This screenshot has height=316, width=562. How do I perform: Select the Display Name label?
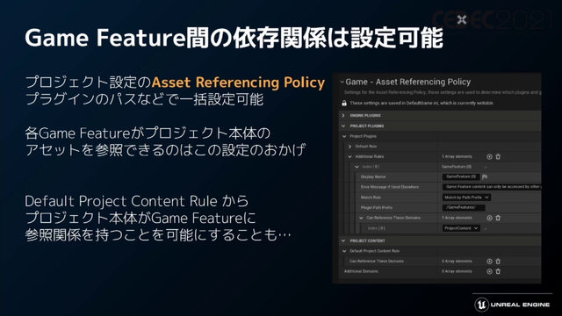373,176
